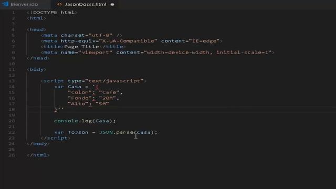Click the "20M" value
The width and height of the screenshot is (336, 189).
pos(107,98)
